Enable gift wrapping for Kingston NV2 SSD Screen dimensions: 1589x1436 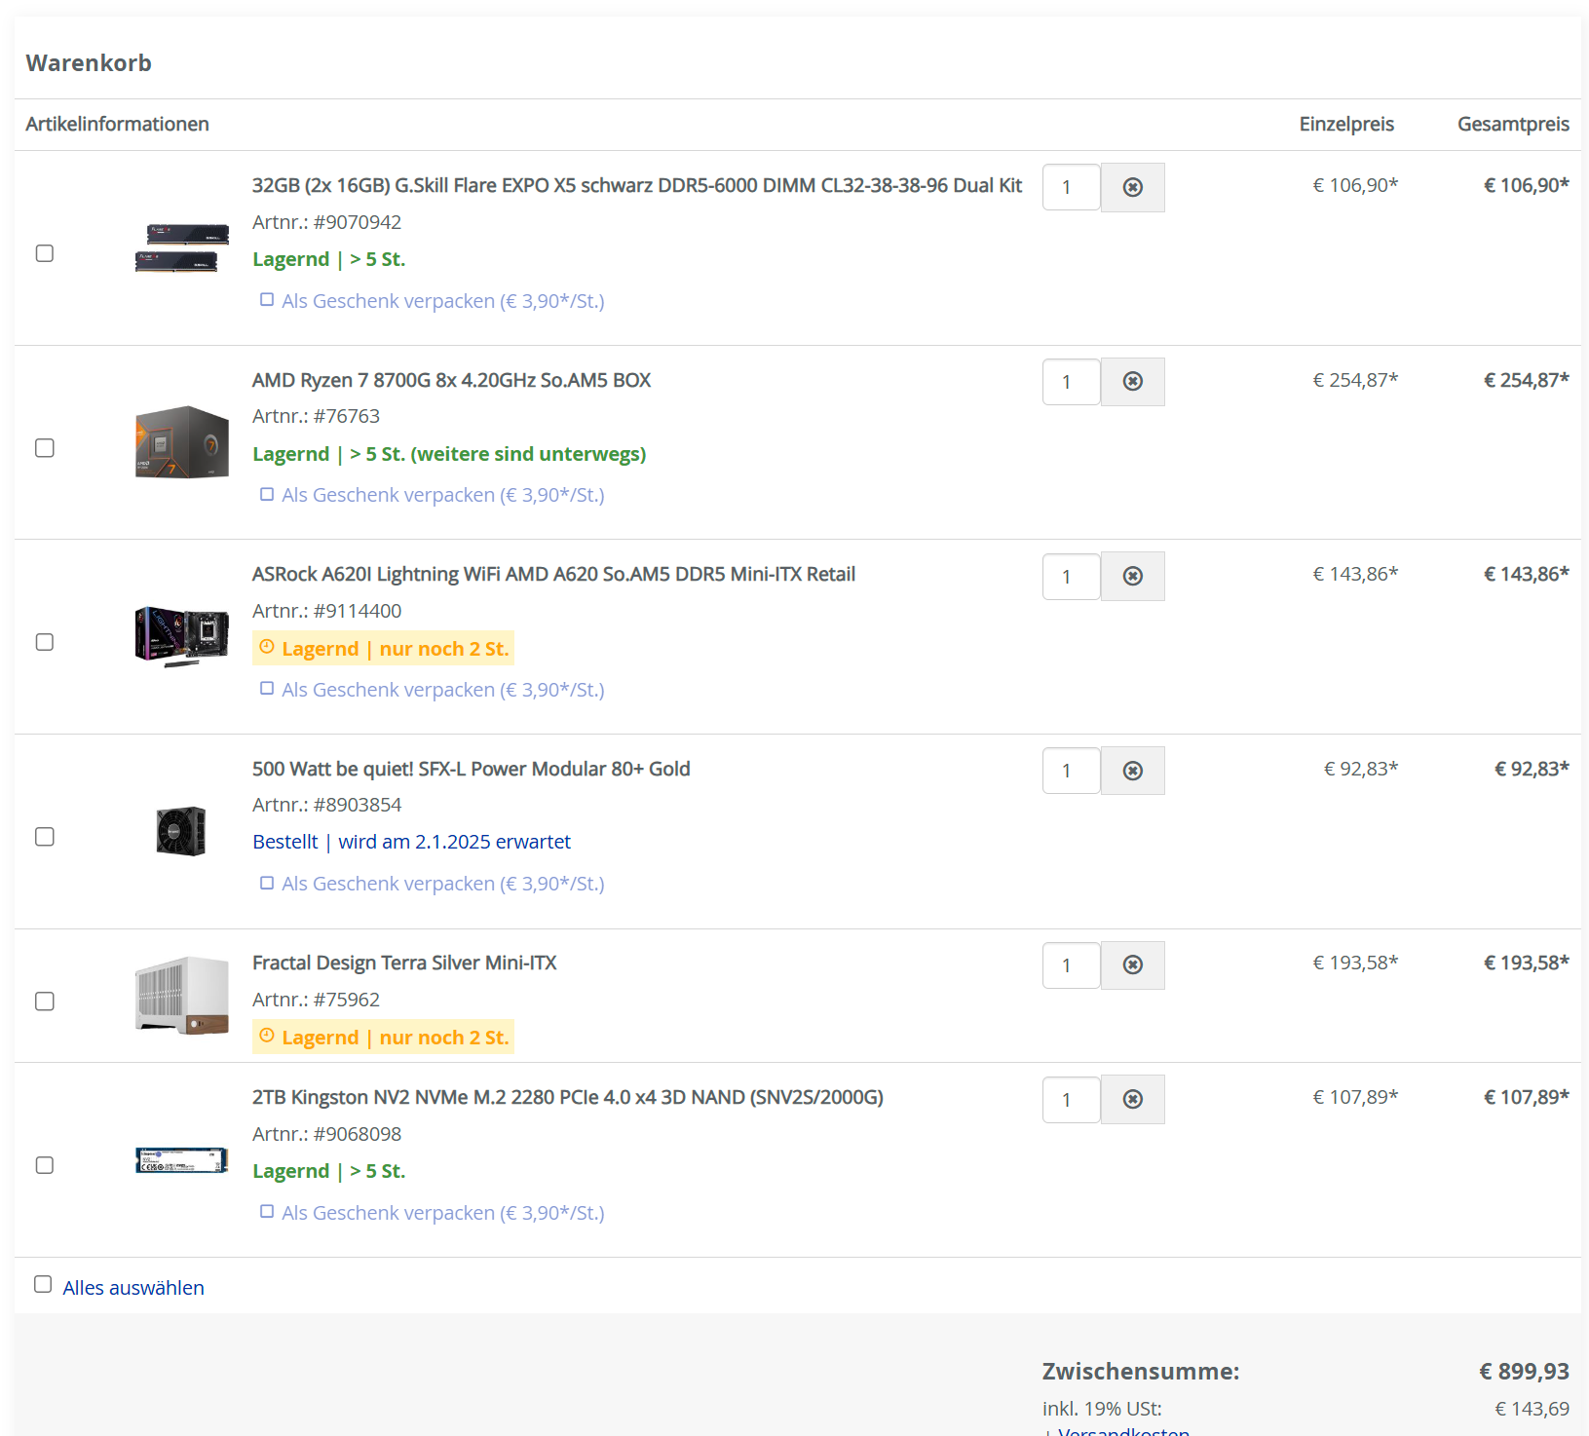267,1212
